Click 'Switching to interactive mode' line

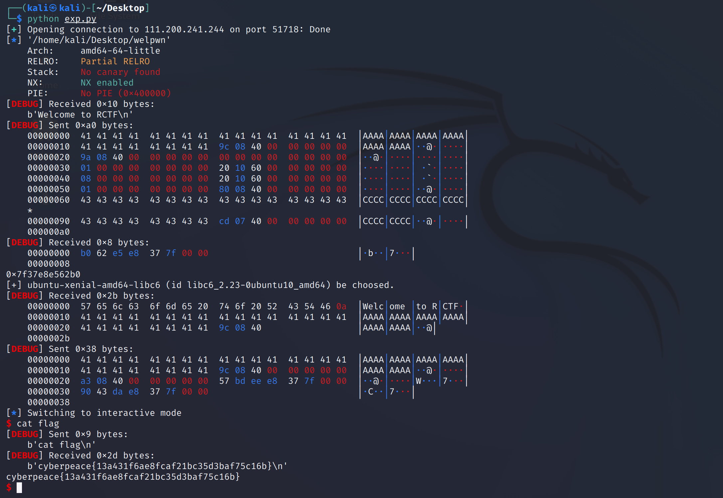(x=104, y=413)
